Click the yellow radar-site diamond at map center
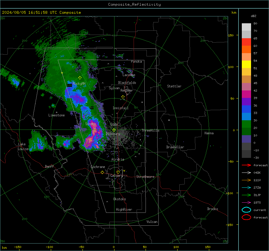The height and width of the screenshot is (251, 269). 114,130
